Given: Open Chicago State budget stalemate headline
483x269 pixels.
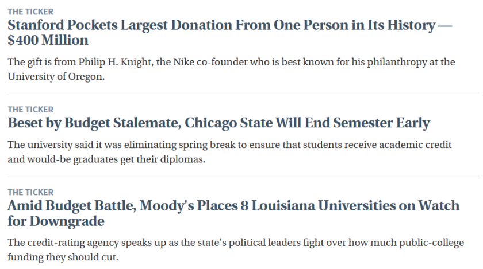Looking at the screenshot, I should click(x=218, y=123).
